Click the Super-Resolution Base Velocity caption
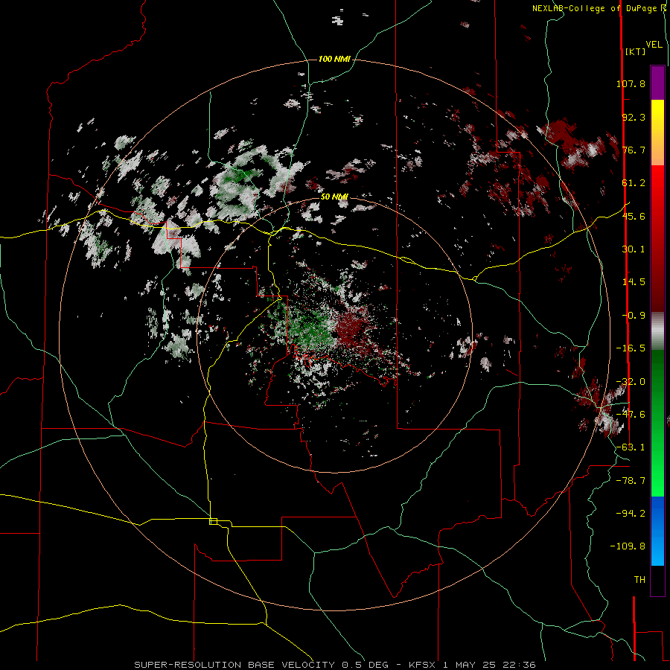This screenshot has width=670, height=670. click(334, 665)
